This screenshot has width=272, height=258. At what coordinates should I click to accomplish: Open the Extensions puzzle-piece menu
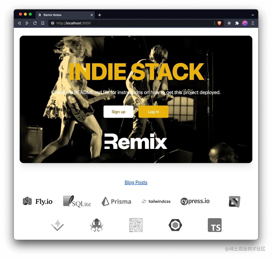(x=237, y=23)
